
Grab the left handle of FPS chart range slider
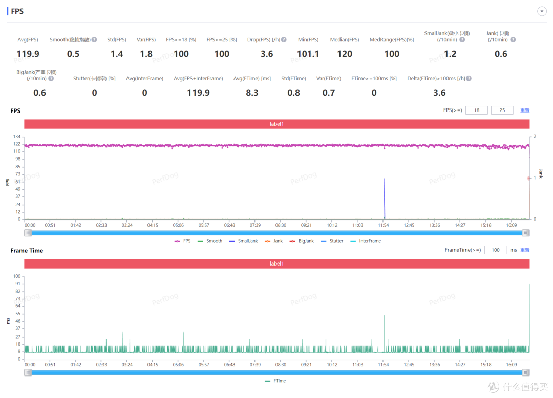pyautogui.click(x=28, y=233)
